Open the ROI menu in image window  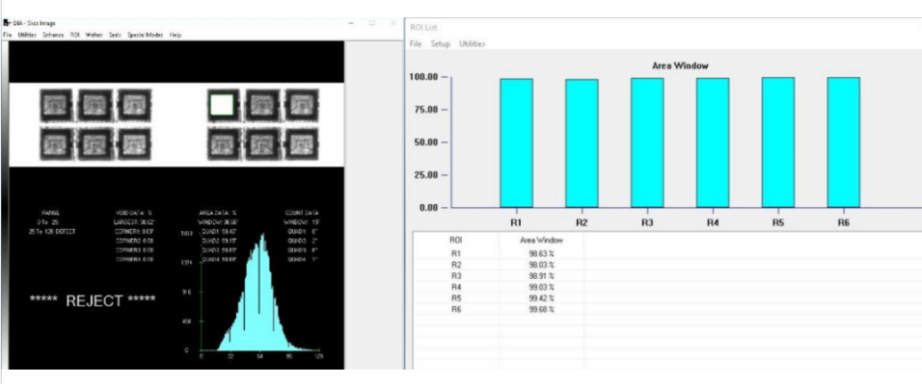point(75,36)
